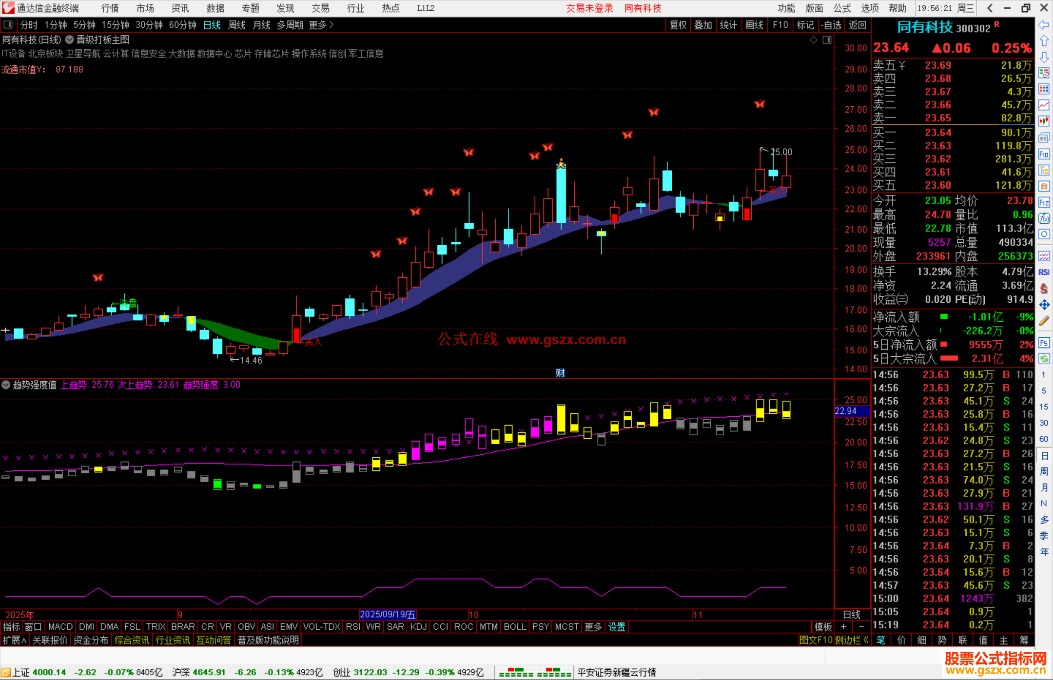Open the candlestick chart sidebar icon
Viewport: 1053px width, 680px height.
click(1044, 121)
